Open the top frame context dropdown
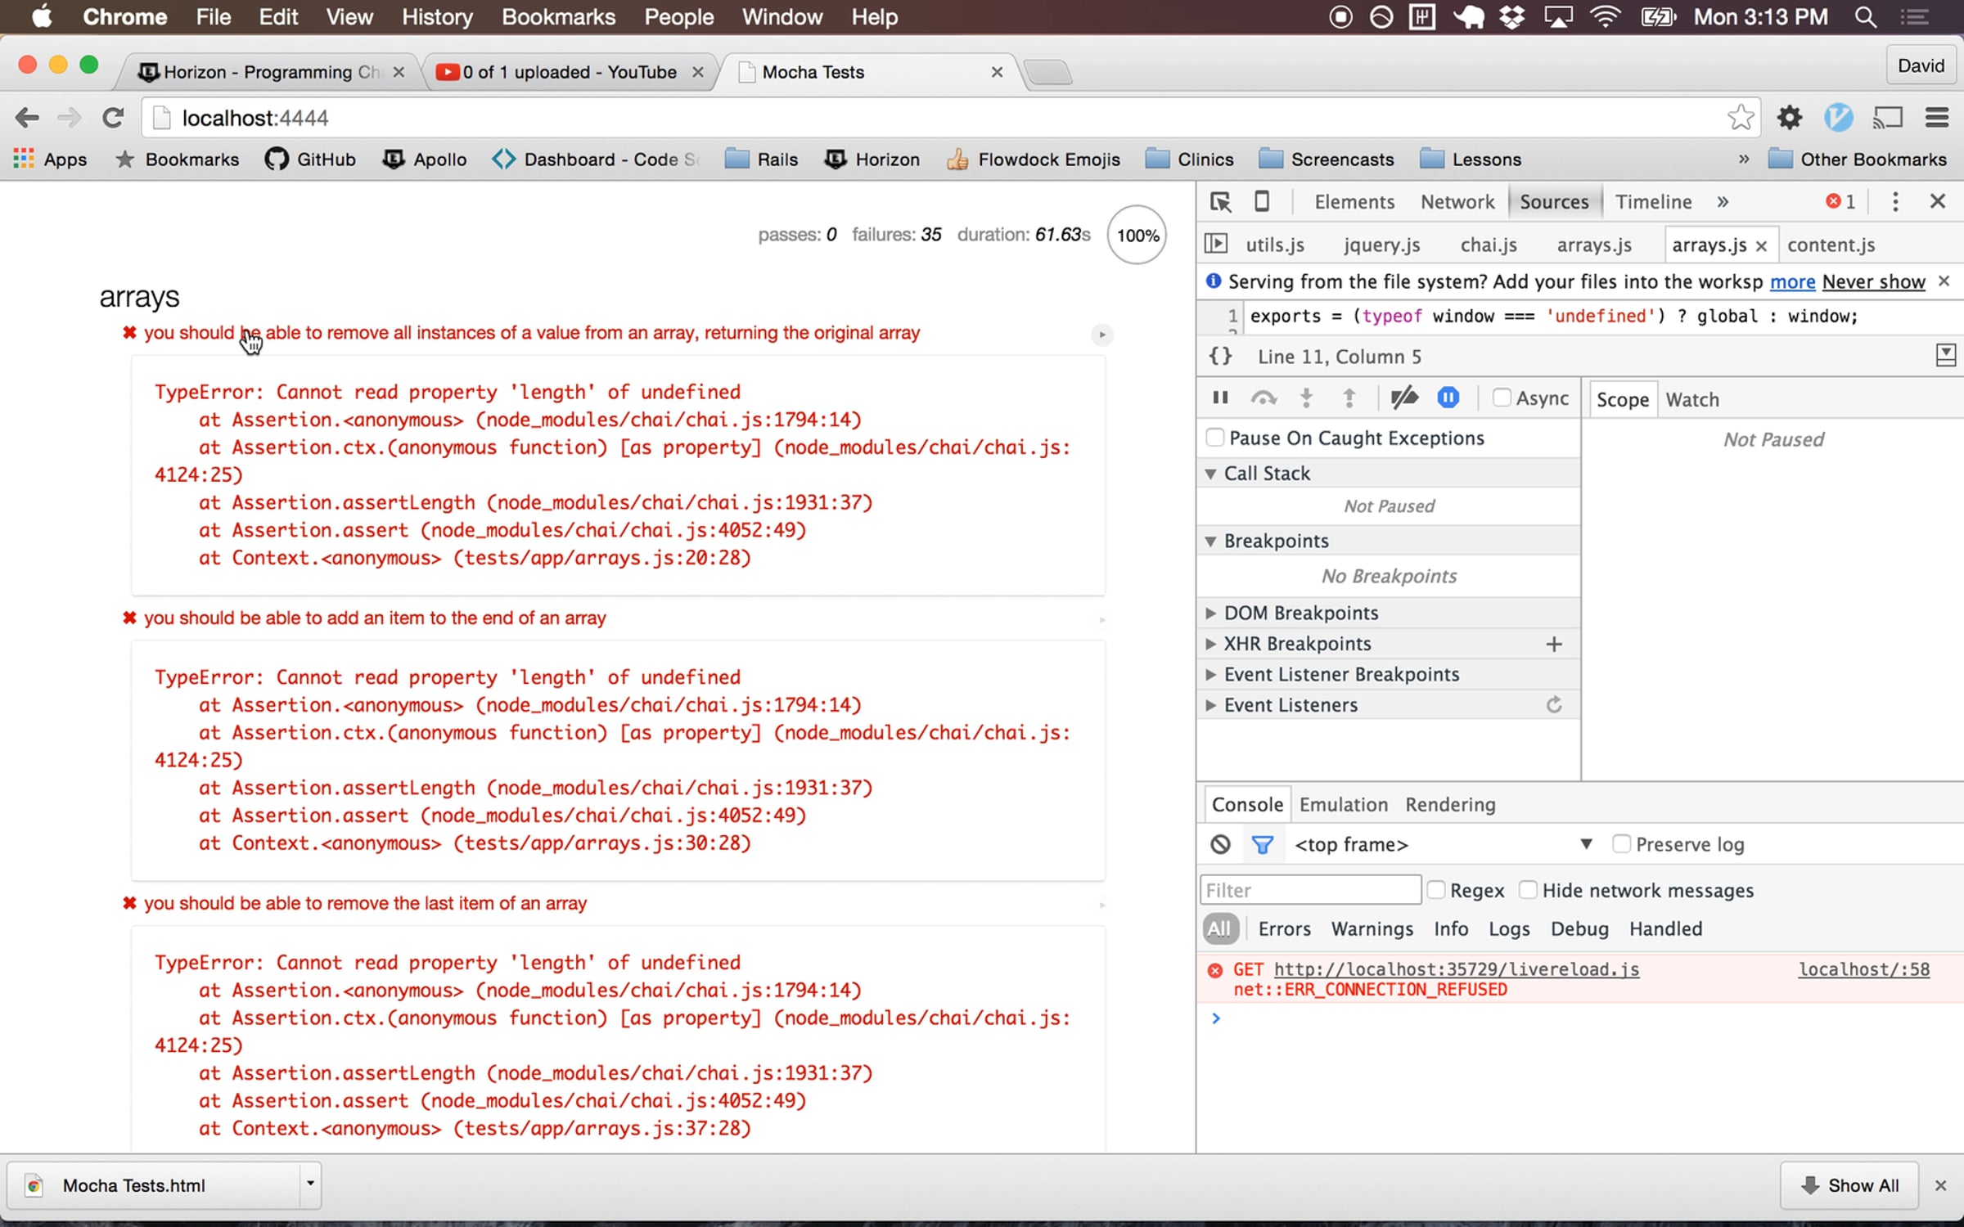The image size is (1964, 1227). pyautogui.click(x=1443, y=844)
